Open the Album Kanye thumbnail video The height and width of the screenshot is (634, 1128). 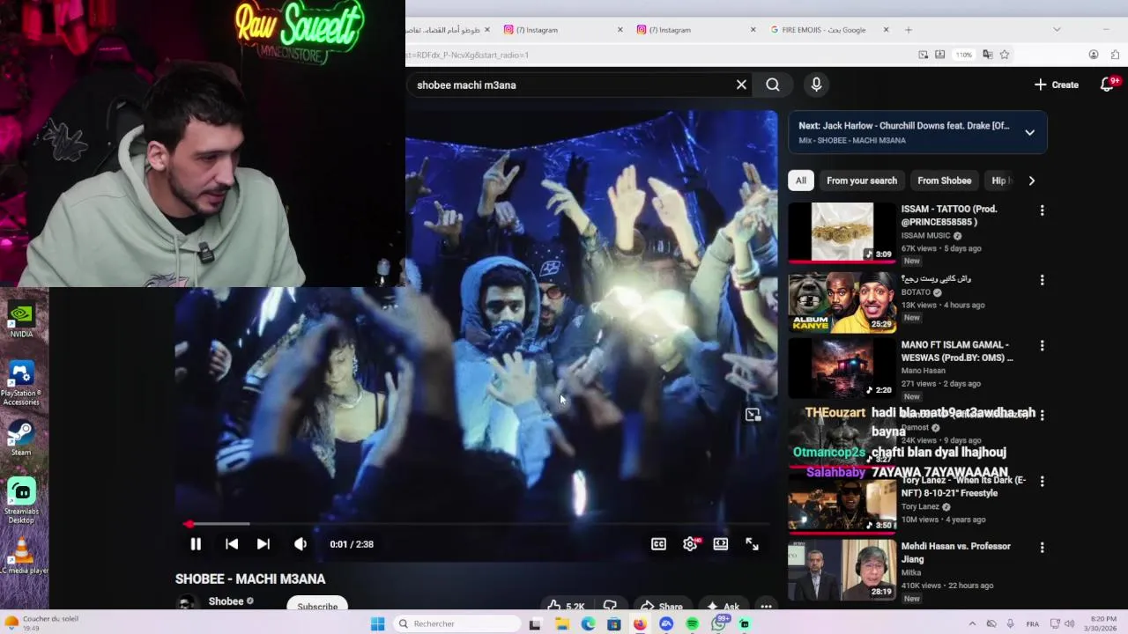[842, 301]
